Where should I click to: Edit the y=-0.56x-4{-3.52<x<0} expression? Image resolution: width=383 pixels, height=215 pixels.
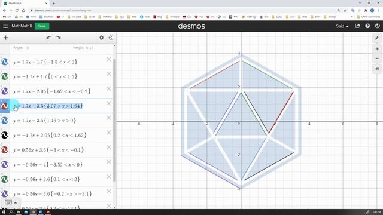[x=48, y=165]
